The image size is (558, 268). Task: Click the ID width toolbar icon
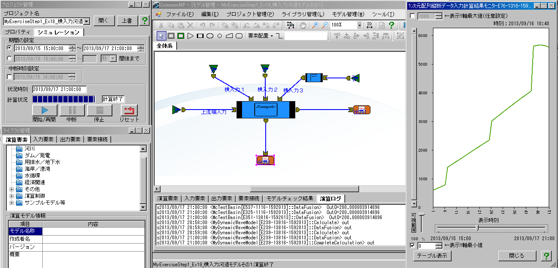tap(369, 25)
